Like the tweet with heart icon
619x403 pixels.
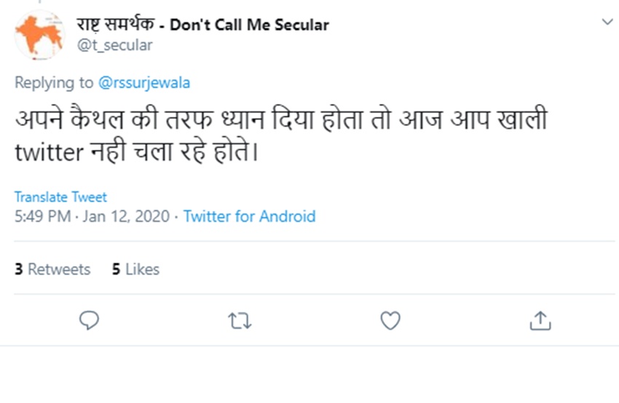click(x=390, y=320)
